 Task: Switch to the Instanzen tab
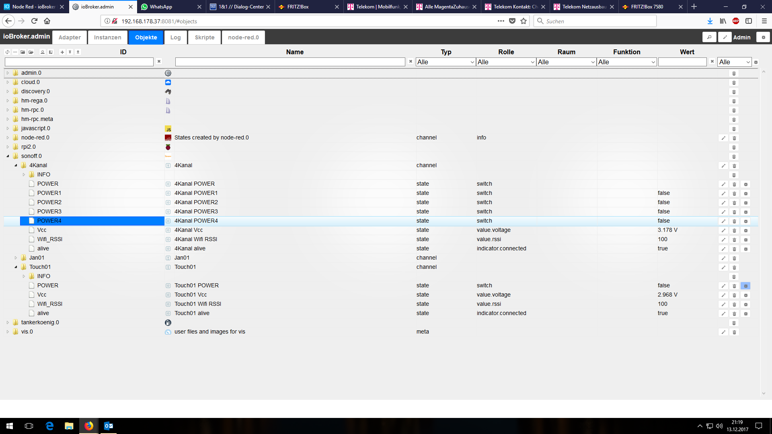pyautogui.click(x=107, y=37)
